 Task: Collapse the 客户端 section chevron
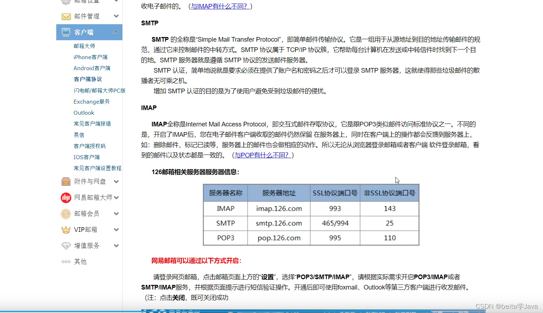116,32
